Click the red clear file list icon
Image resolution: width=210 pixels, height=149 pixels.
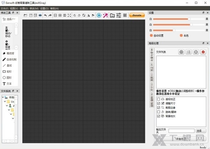[203, 52]
